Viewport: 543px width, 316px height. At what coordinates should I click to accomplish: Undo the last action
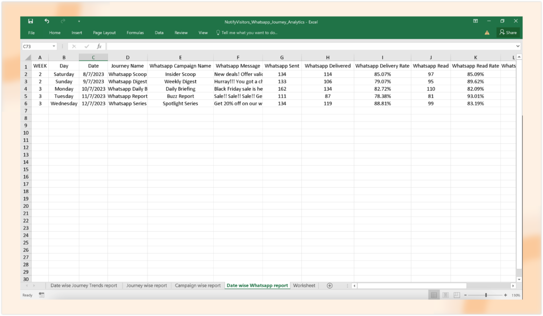click(x=47, y=21)
